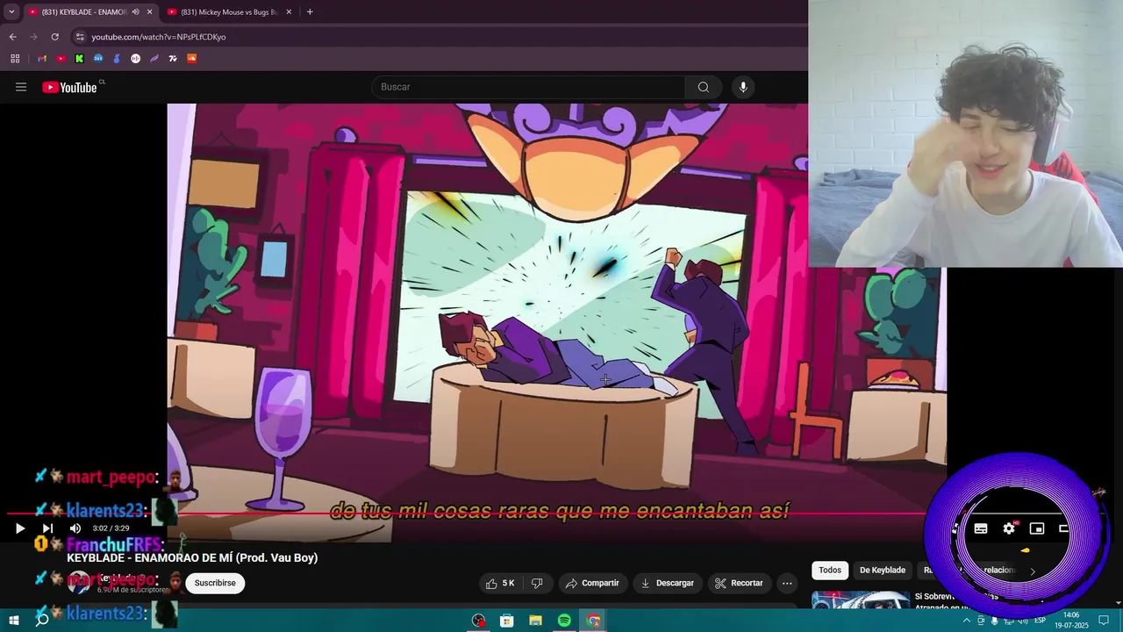This screenshot has width=1123, height=632.
Task: Start voice search with the microphone icon
Action: [x=743, y=87]
